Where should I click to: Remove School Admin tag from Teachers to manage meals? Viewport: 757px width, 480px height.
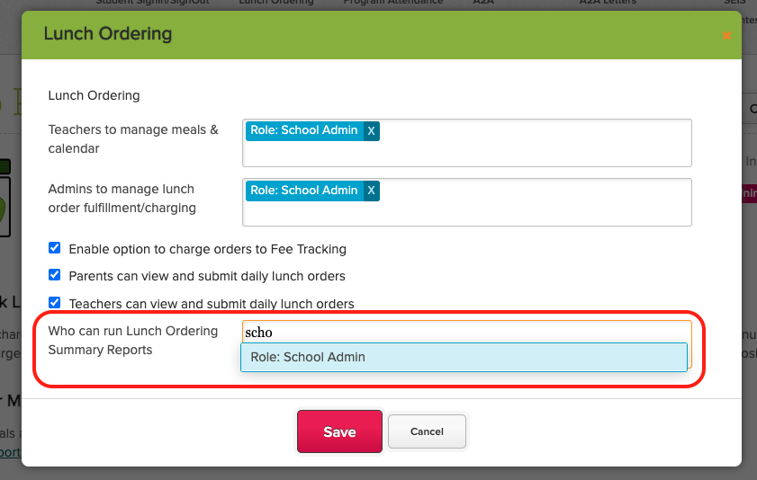(x=371, y=131)
